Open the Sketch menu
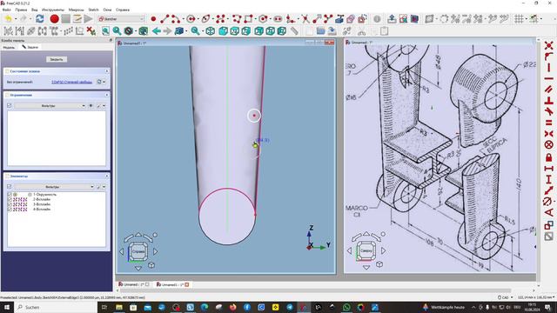The height and width of the screenshot is (313, 557). point(93,10)
